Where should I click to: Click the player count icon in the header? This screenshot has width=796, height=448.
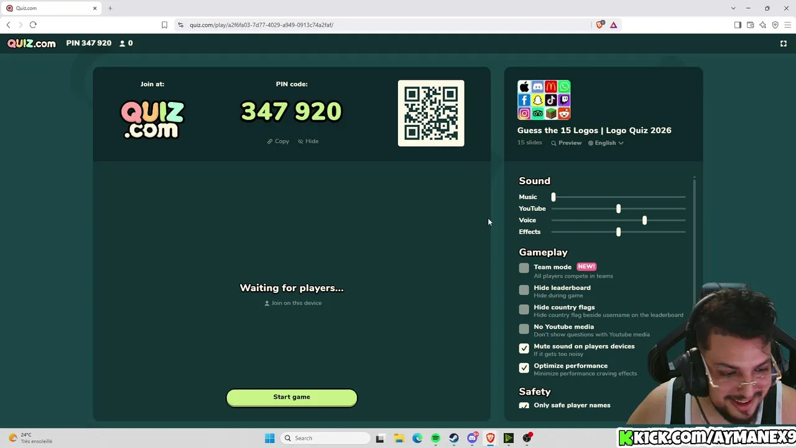[123, 44]
